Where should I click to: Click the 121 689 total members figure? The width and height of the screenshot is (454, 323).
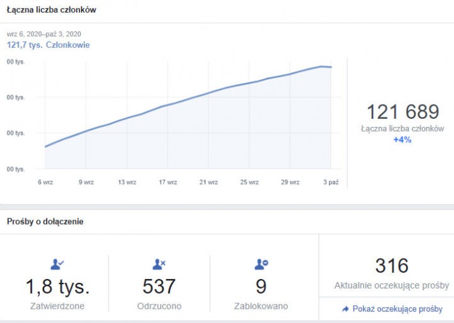[x=402, y=112]
